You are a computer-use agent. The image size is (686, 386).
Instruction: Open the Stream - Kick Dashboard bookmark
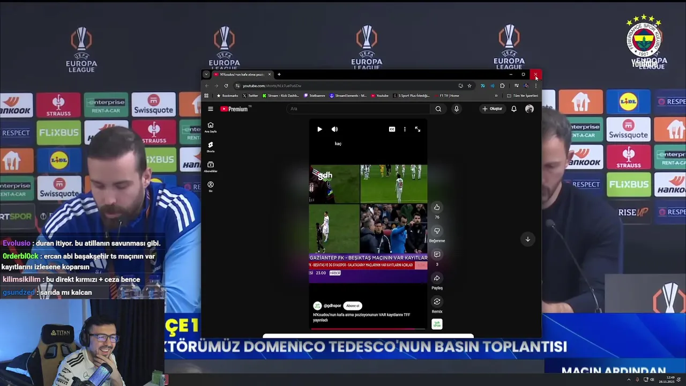coord(281,96)
